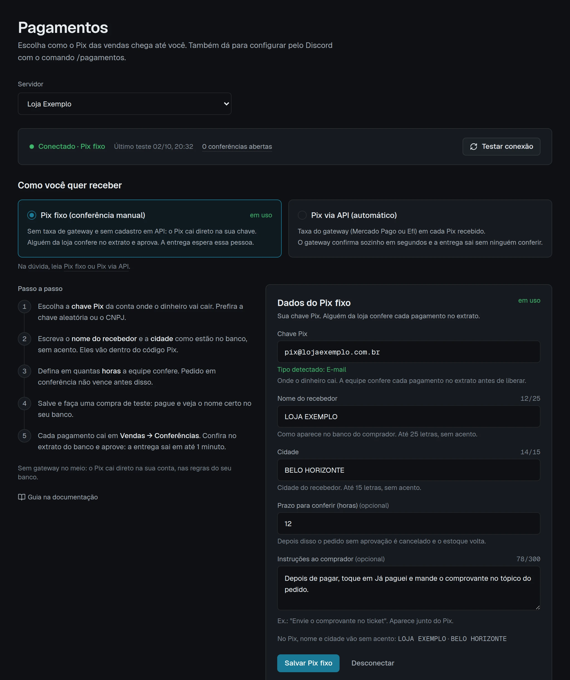
Task: Click the Pix via API card description
Action: pyautogui.click(x=420, y=237)
